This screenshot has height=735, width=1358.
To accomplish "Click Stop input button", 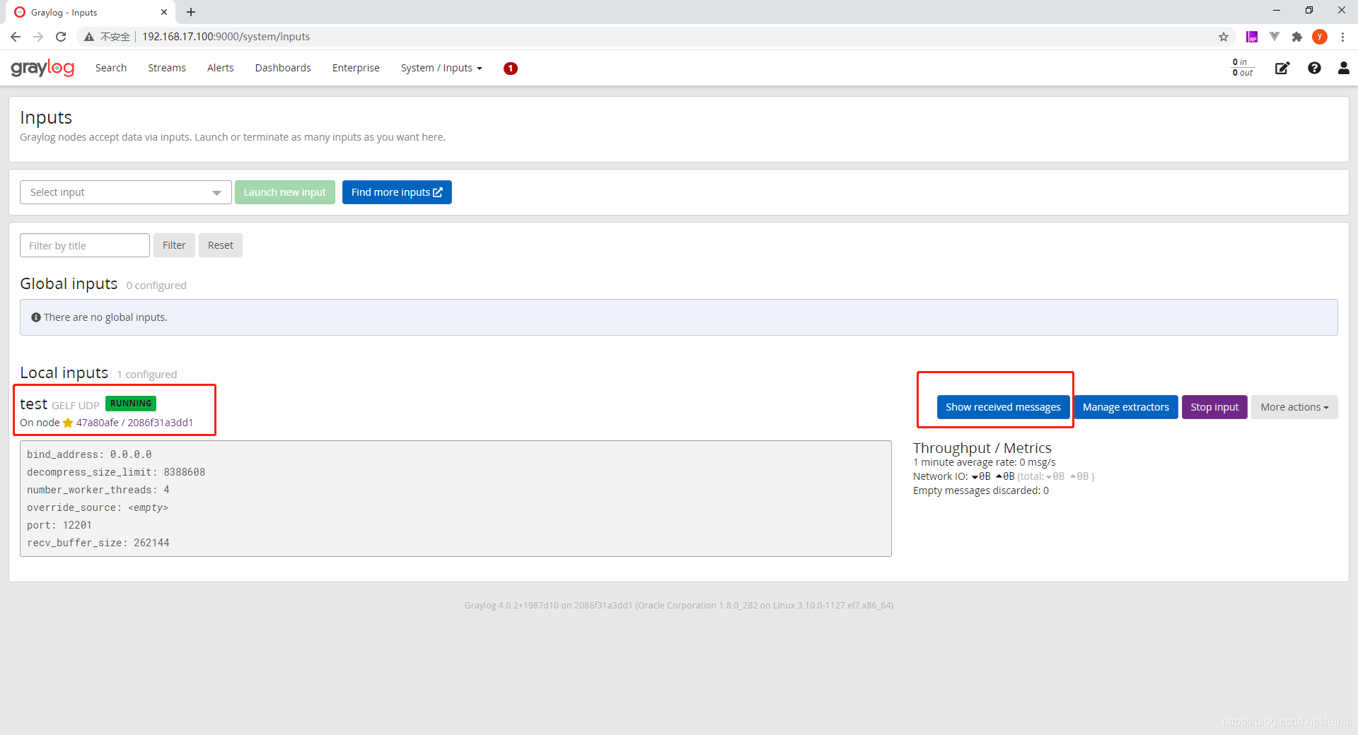I will point(1214,407).
